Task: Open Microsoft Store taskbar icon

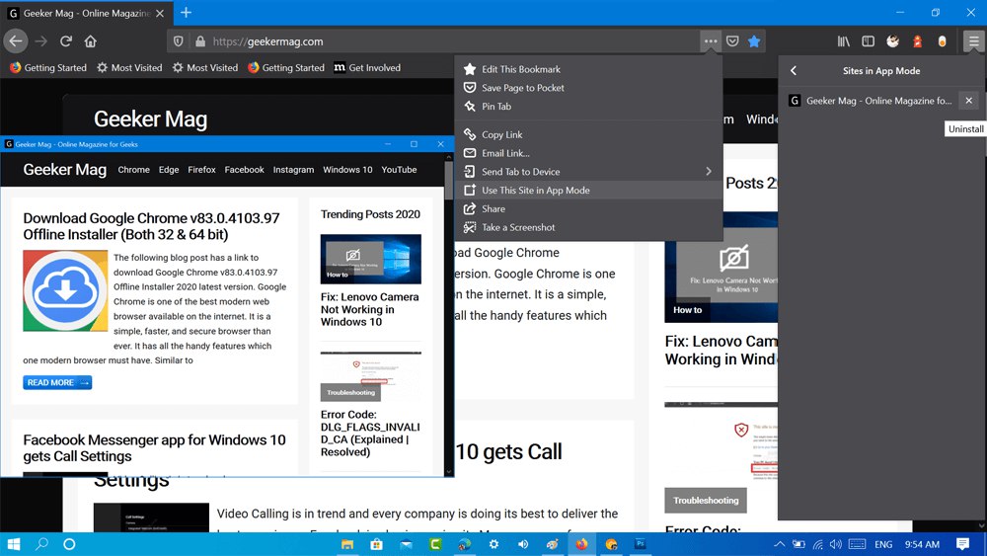Action: [376, 544]
